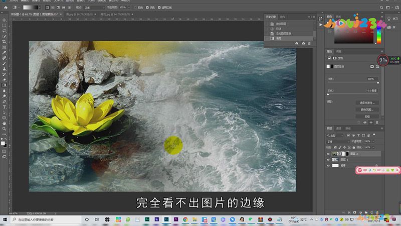Hide layer 1 with its eye icon
Screen dimensions: 401x226
coord(328,160)
